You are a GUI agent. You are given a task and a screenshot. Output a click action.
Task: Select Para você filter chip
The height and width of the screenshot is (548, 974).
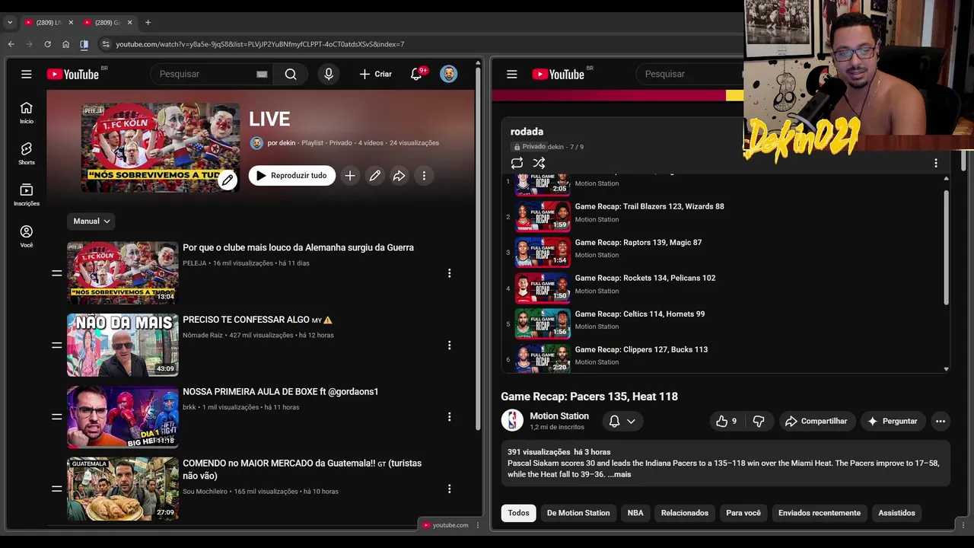click(743, 513)
